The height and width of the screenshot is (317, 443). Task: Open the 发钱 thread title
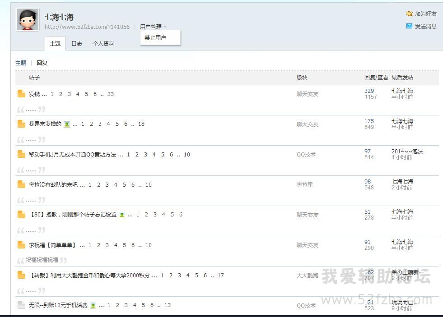pyautogui.click(x=34, y=94)
